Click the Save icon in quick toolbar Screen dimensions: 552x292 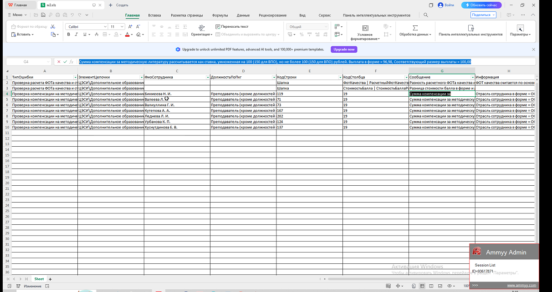point(43,15)
